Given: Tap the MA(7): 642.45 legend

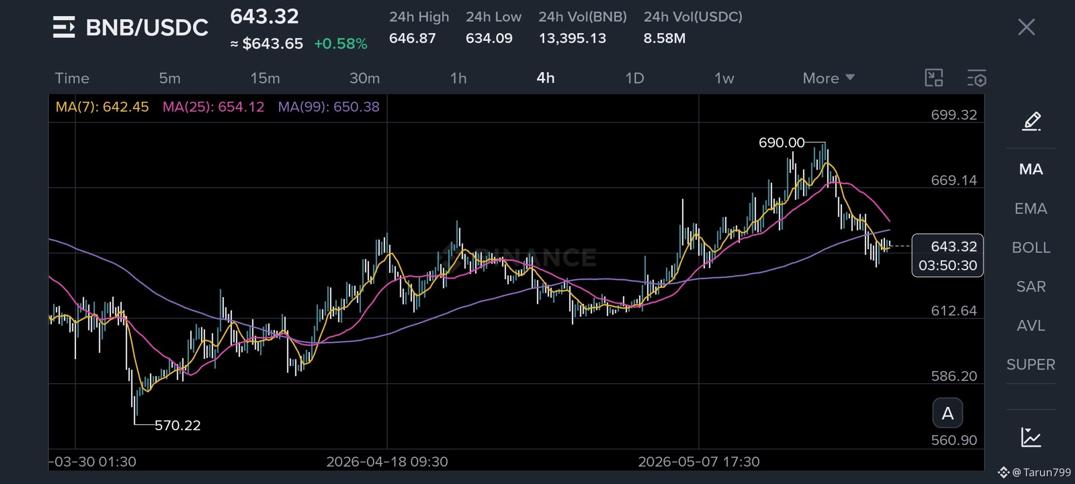Looking at the screenshot, I should 102,107.
